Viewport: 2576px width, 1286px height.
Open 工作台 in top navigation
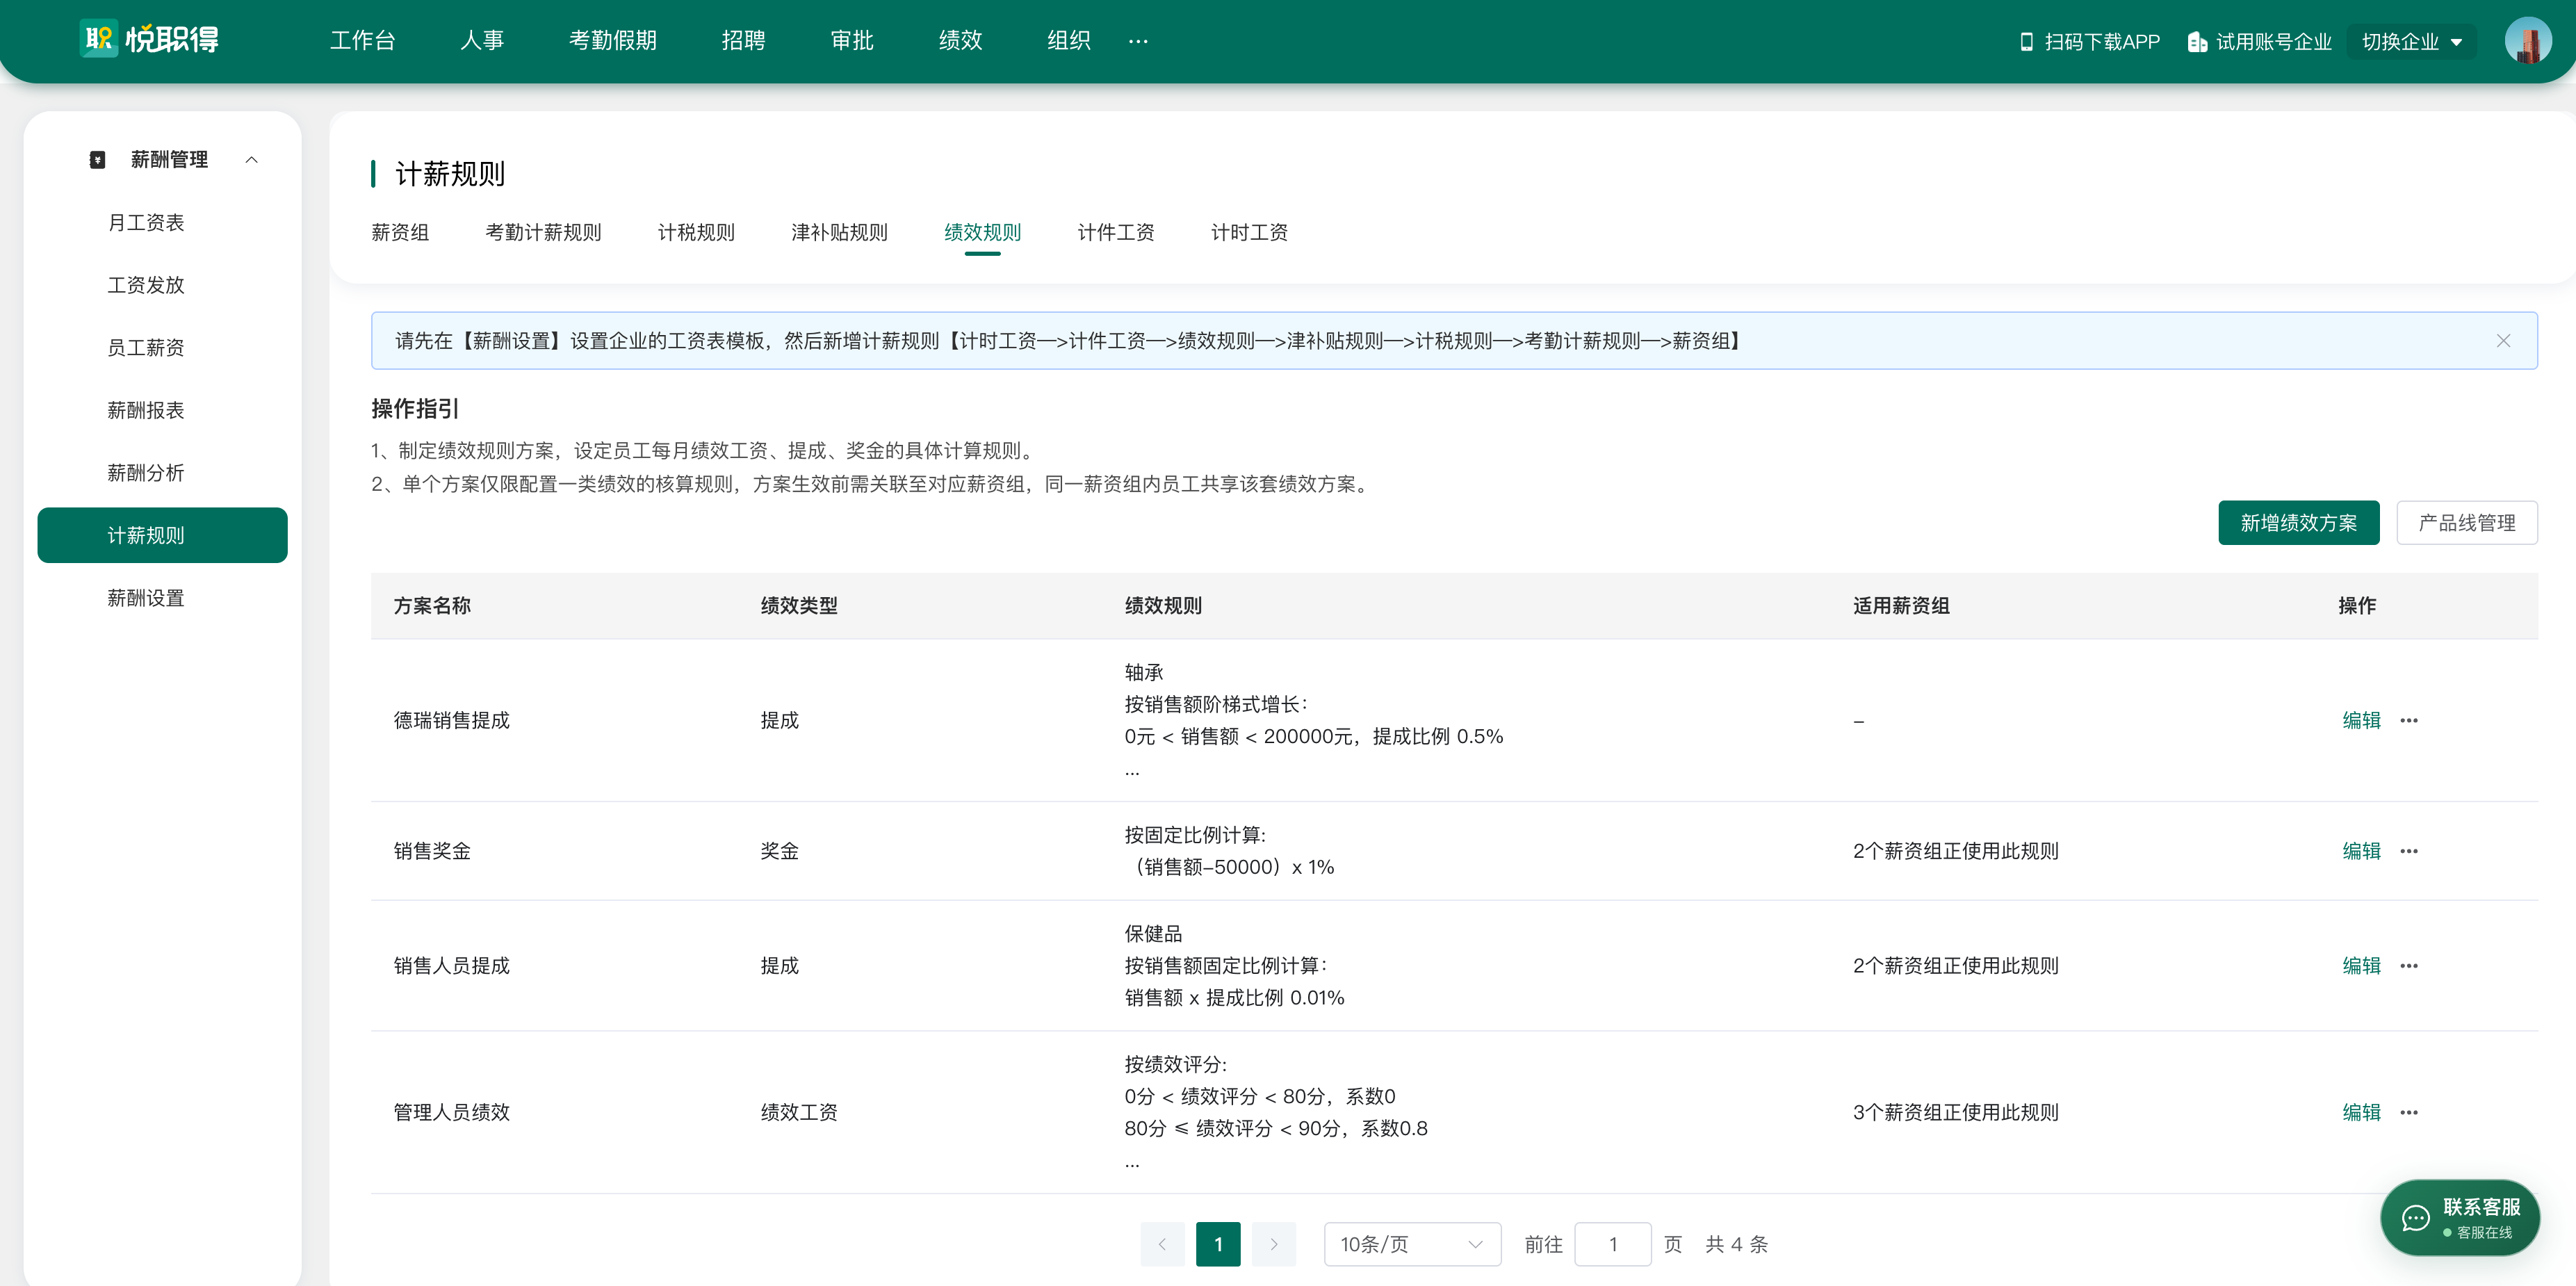pos(363,41)
